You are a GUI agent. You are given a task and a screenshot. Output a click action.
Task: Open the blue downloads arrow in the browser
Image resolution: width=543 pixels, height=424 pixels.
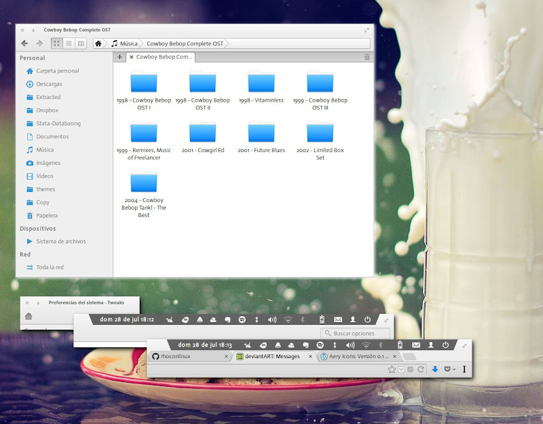tap(434, 370)
